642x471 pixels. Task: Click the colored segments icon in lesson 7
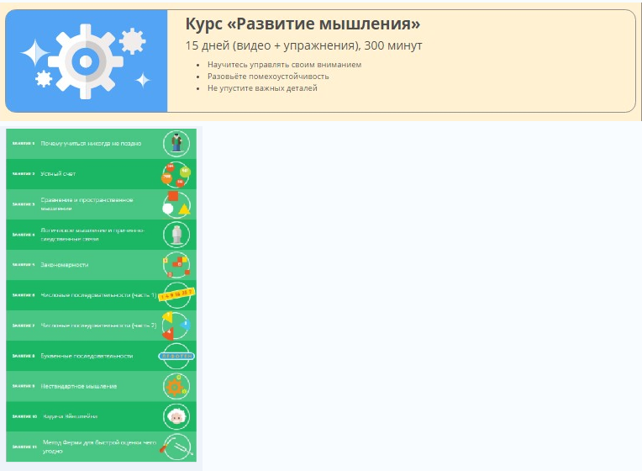176,325
